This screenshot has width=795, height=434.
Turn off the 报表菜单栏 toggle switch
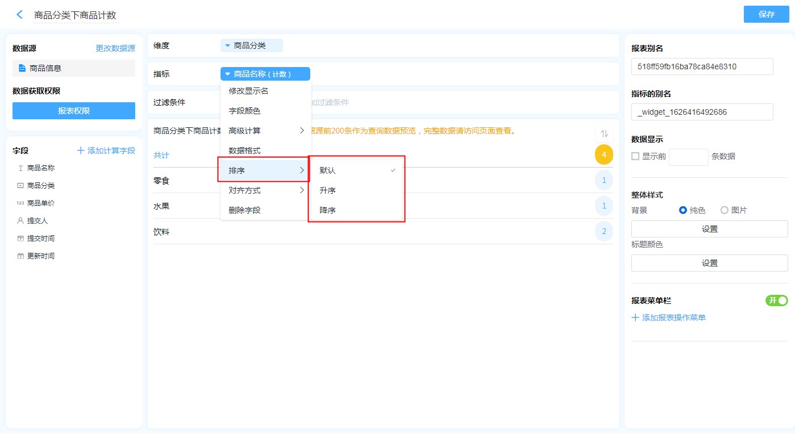(x=777, y=301)
